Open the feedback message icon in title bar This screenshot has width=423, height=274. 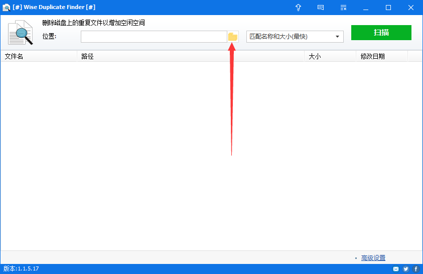(321, 8)
